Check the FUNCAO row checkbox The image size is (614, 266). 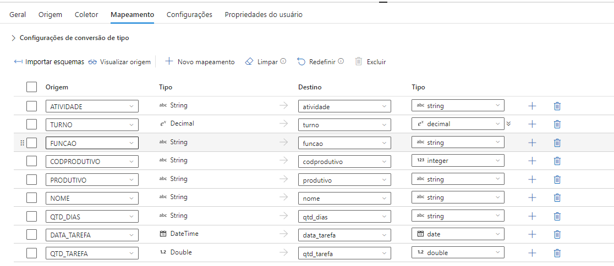coord(32,143)
